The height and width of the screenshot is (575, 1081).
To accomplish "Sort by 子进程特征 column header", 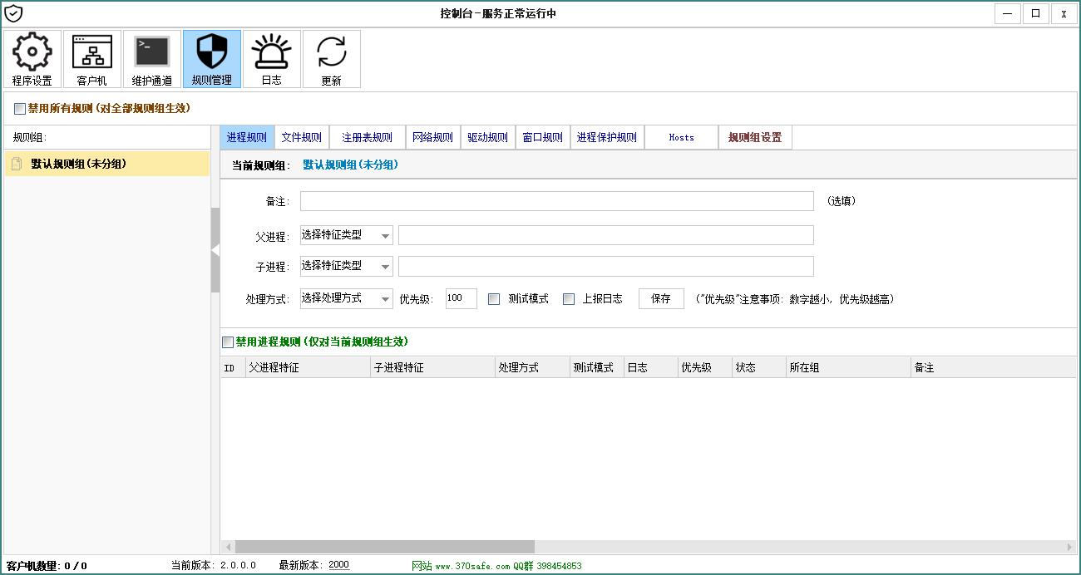I will pyautogui.click(x=433, y=367).
